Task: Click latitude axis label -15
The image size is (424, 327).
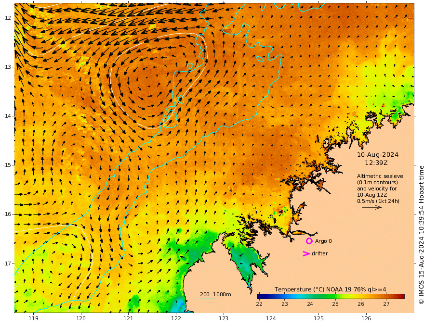Action: (7, 165)
